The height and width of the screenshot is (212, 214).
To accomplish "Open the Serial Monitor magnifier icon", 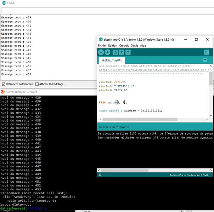I will [206, 52].
